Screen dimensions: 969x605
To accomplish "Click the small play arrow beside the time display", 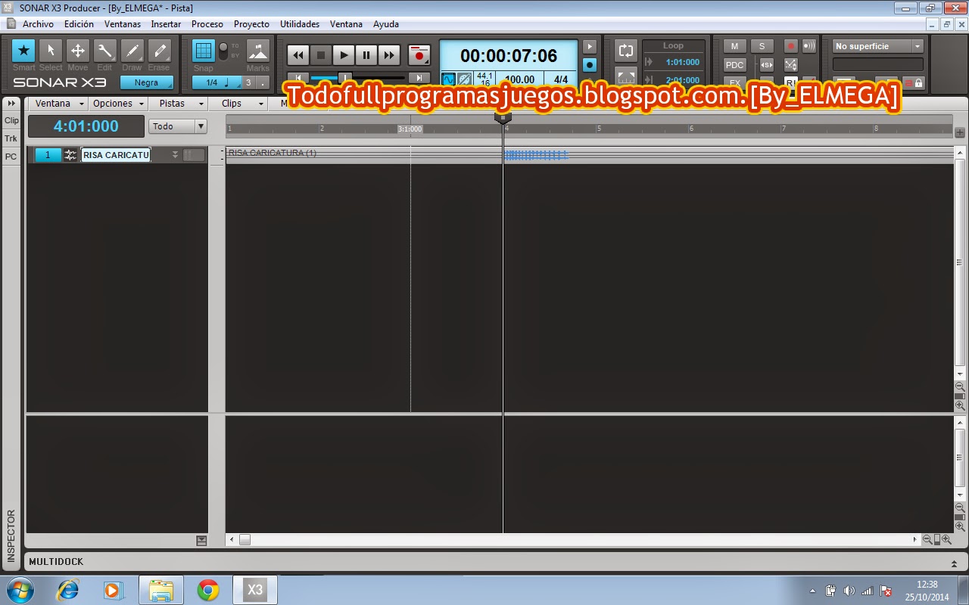I will tap(589, 48).
